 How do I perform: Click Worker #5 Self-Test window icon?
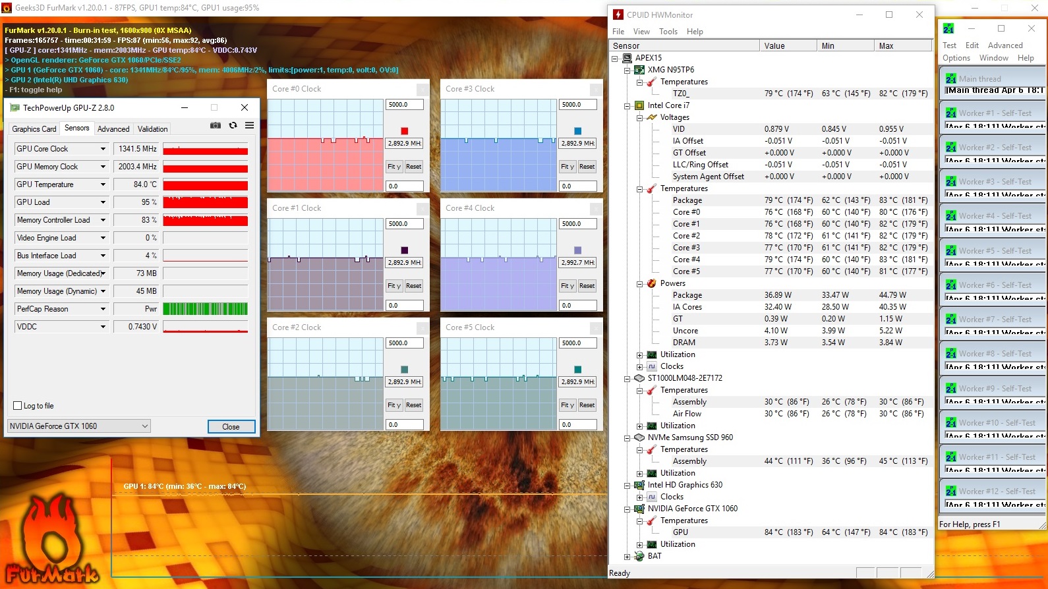950,250
